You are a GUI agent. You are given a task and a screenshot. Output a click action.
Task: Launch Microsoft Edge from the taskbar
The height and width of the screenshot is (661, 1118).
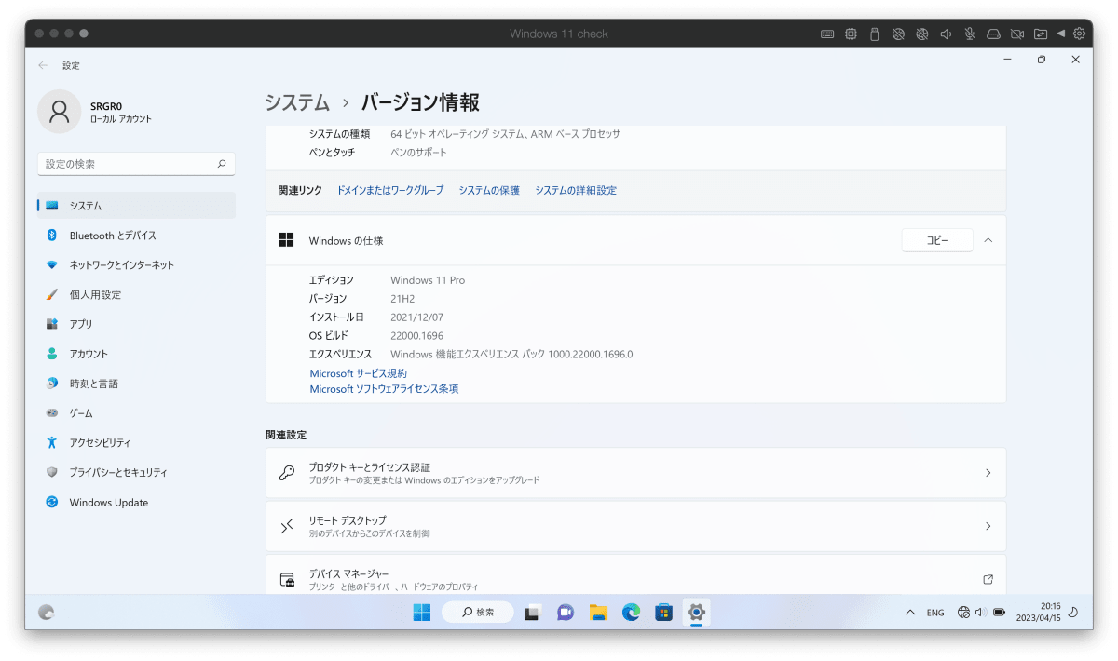631,613
